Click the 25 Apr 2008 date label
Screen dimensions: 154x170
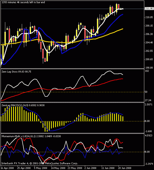[x=24, y=168]
